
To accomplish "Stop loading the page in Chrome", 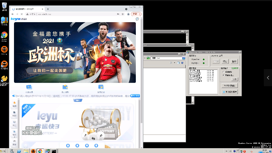I will coord(22,14).
